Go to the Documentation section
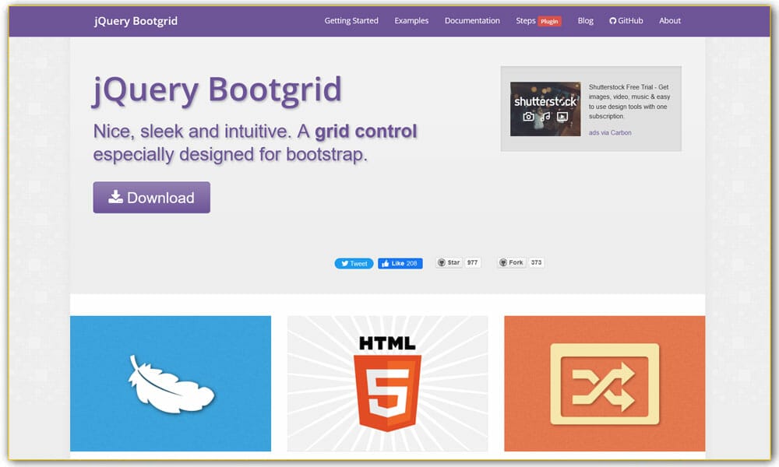 [x=472, y=20]
